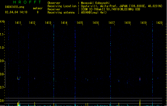Click the Ogata-vill. Akita-Pref. JAPAN location text
The width and height of the screenshot is (167, 106).
click(x=122, y=6)
